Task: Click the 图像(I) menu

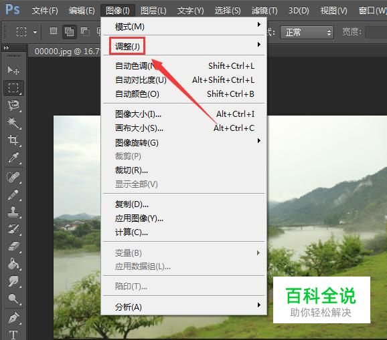Action: click(x=118, y=11)
